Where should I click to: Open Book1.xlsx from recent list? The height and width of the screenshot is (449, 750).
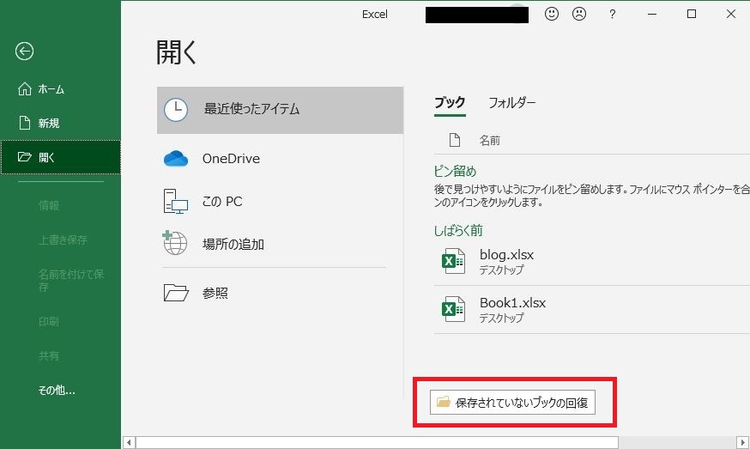592,310
